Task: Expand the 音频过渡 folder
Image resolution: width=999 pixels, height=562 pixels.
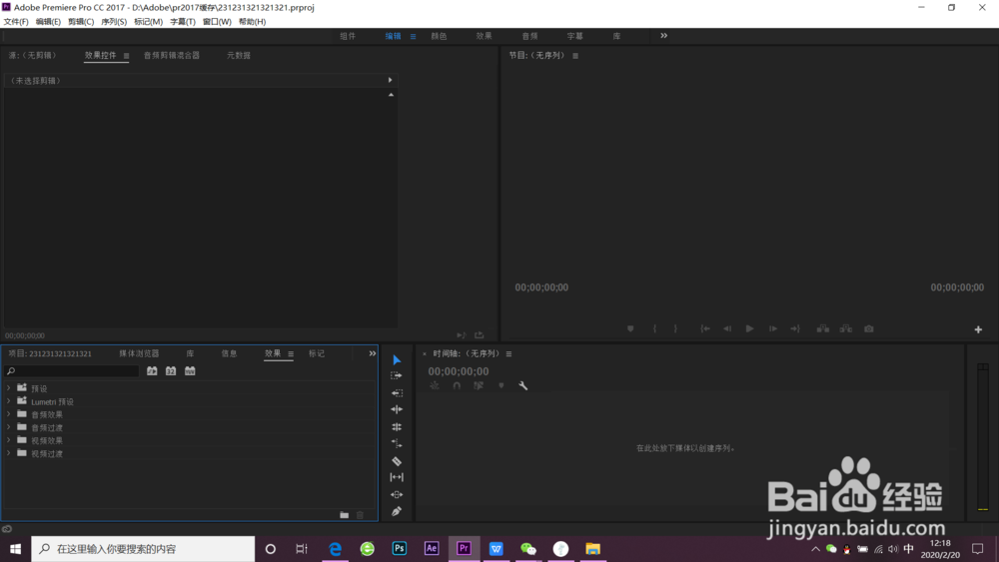Action: click(x=8, y=427)
